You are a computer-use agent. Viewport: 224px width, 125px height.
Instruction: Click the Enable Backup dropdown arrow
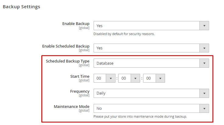pyautogui.click(x=204, y=26)
